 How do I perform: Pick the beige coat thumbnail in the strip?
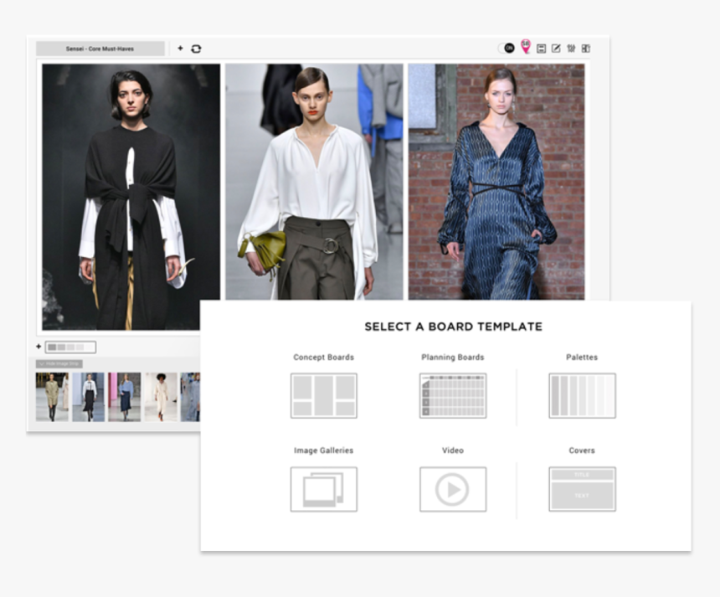tap(52, 397)
